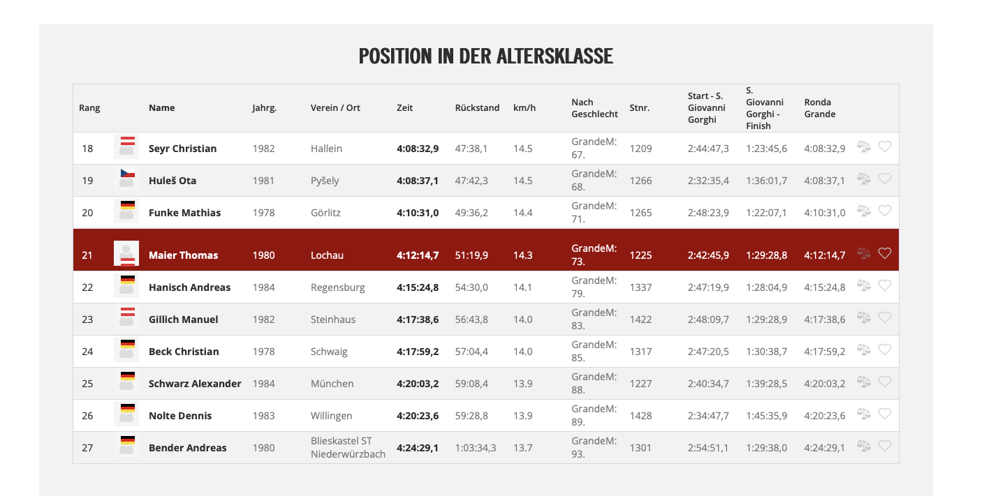This screenshot has height=496, width=998.
Task: Click Maier Thomas's profile avatar thumbnail
Action: [126, 253]
